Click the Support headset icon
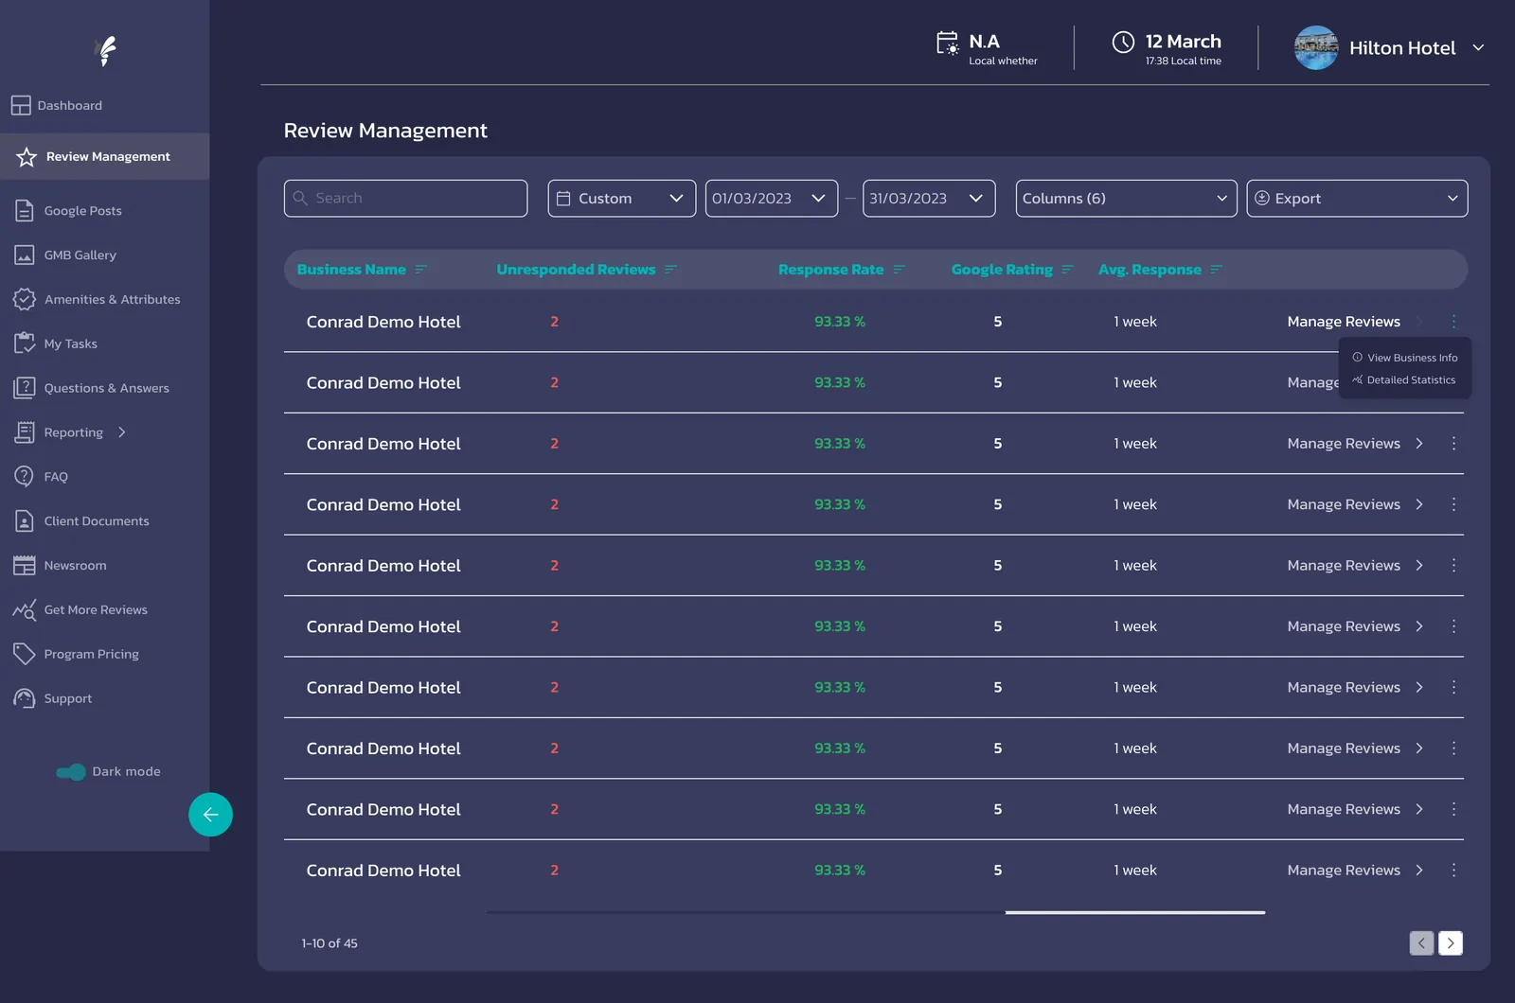Screen dimensions: 1515x1003 tap(25, 698)
